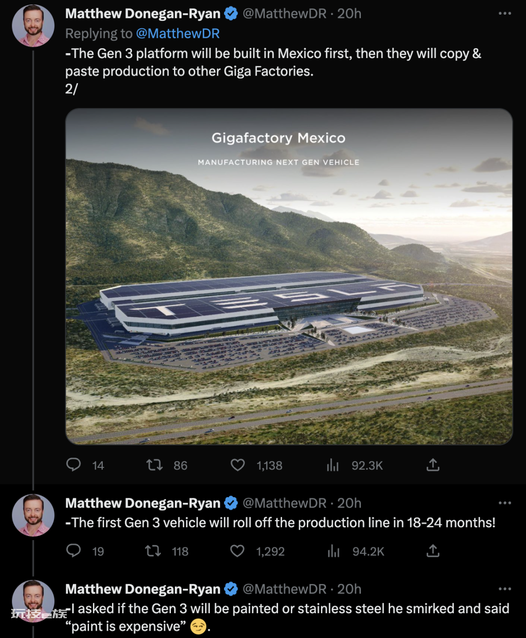View analytics showing 92.3K views
Image resolution: width=526 pixels, height=638 pixels.
[x=333, y=465]
